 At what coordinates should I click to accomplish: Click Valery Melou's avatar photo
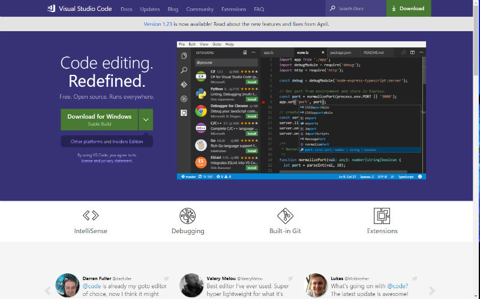pos(191,285)
